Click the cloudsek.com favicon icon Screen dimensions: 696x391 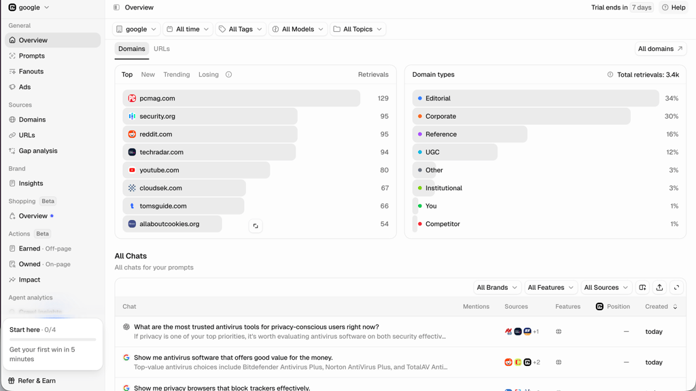coord(132,188)
